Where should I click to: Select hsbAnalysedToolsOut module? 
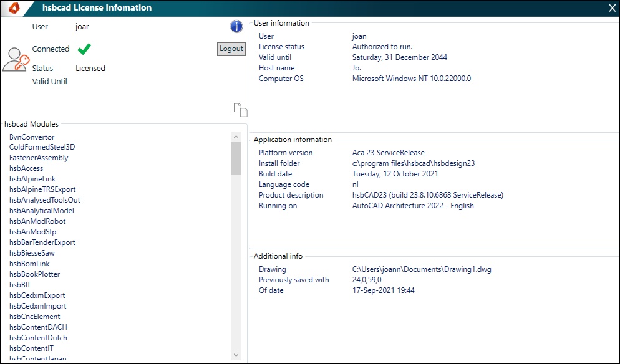click(x=45, y=200)
